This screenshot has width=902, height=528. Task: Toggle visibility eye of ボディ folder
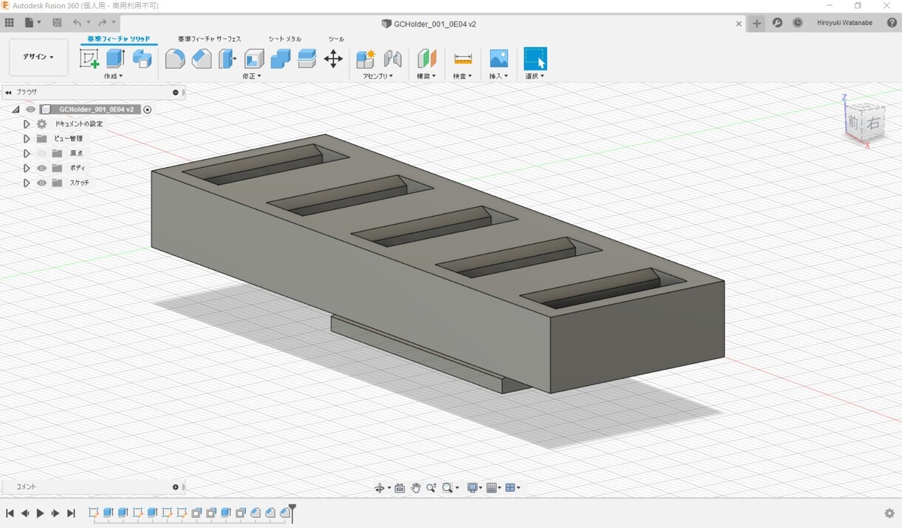[41, 168]
